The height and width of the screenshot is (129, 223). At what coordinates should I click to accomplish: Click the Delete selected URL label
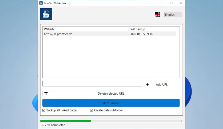click(111, 94)
